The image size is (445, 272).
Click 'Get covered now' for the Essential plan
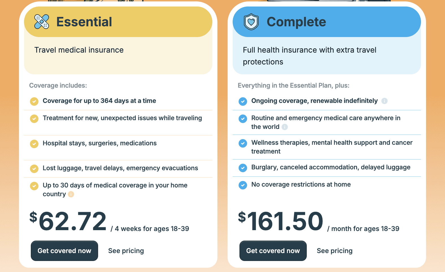coord(64,251)
